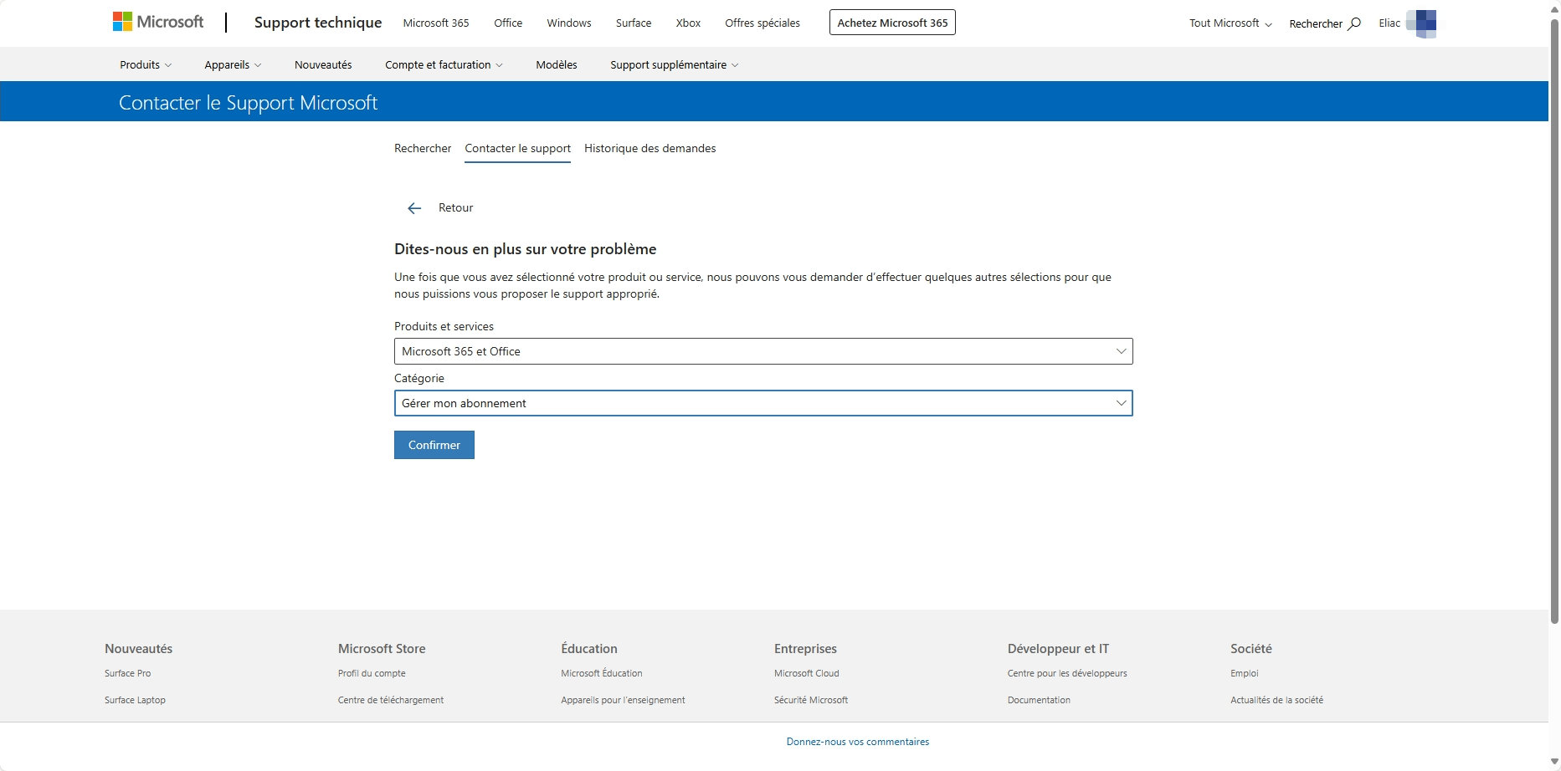
Task: Click the Contacter le Support Microsoft heading
Action: [x=248, y=103]
